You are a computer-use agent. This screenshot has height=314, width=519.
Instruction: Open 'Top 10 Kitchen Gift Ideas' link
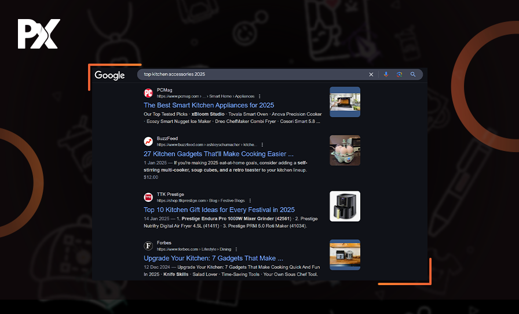pyautogui.click(x=219, y=210)
